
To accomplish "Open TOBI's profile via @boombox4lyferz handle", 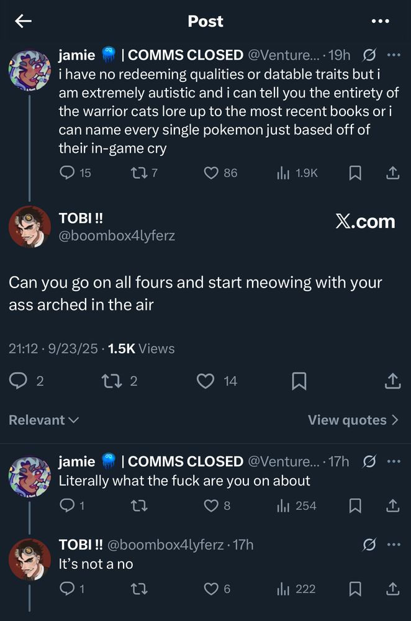I will 117,236.
